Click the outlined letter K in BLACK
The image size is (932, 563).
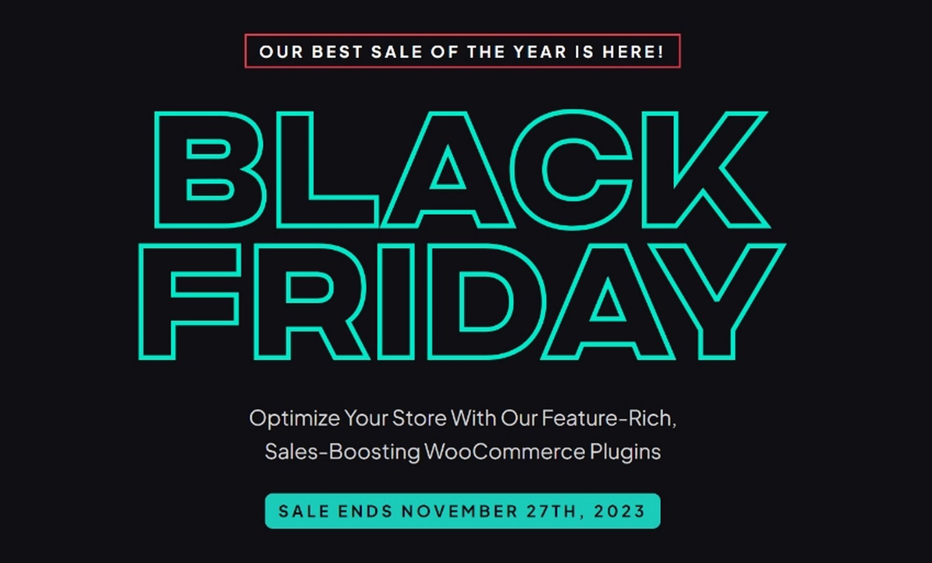[x=706, y=170]
